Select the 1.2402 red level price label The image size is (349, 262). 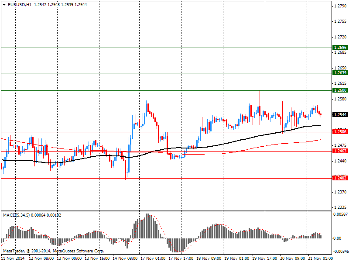pos(340,178)
